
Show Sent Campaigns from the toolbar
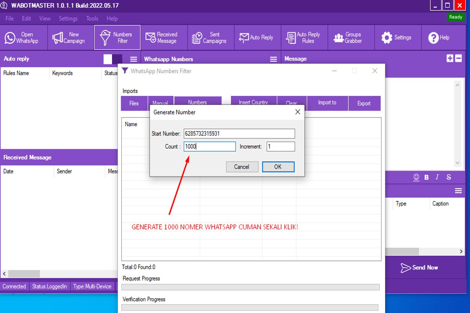pyautogui.click(x=211, y=38)
